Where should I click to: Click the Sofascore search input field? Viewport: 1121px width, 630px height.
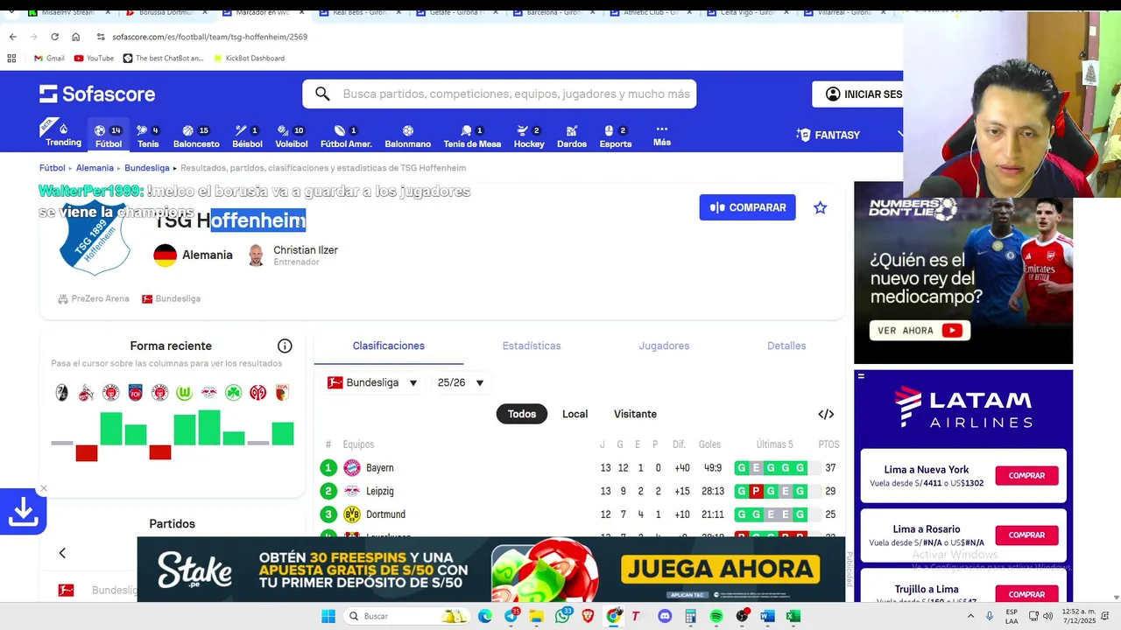[499, 94]
